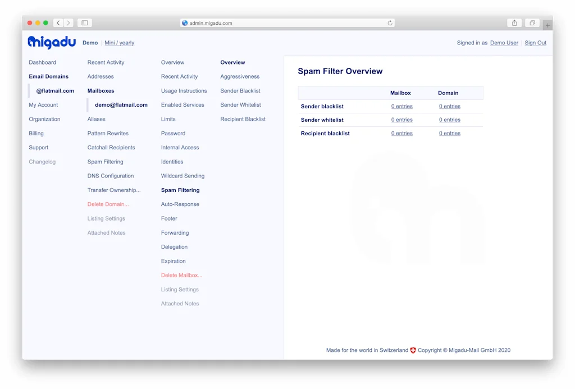
Task: Open domain Recent Activity in second column
Action: 106,62
